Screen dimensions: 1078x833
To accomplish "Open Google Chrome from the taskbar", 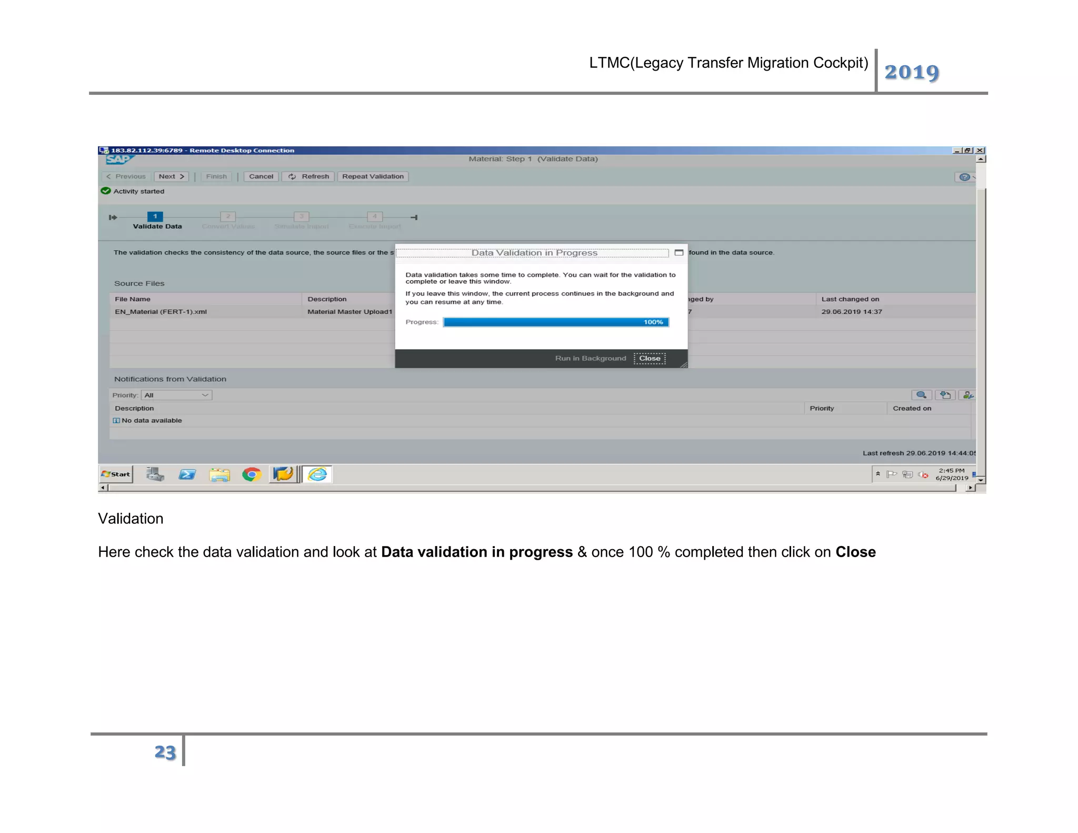I will (x=252, y=474).
